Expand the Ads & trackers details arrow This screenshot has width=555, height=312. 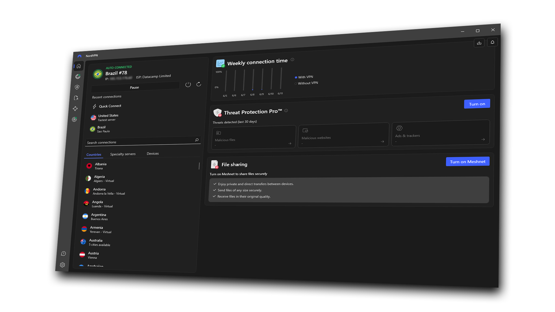(x=483, y=139)
